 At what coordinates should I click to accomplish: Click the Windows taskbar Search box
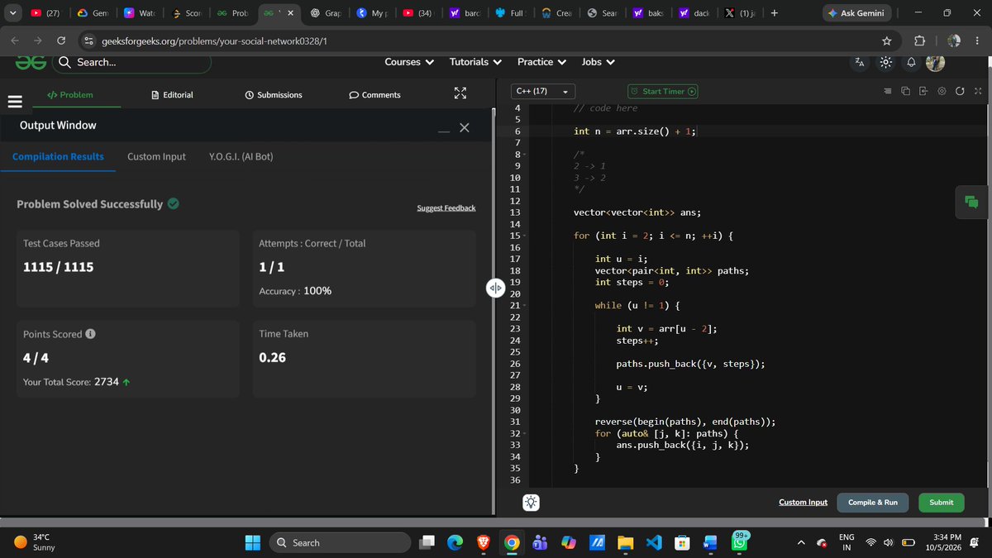(x=340, y=542)
